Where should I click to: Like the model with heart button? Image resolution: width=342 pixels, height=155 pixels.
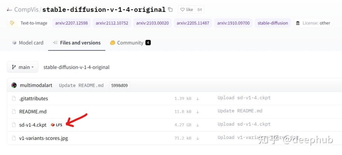tap(187, 10)
